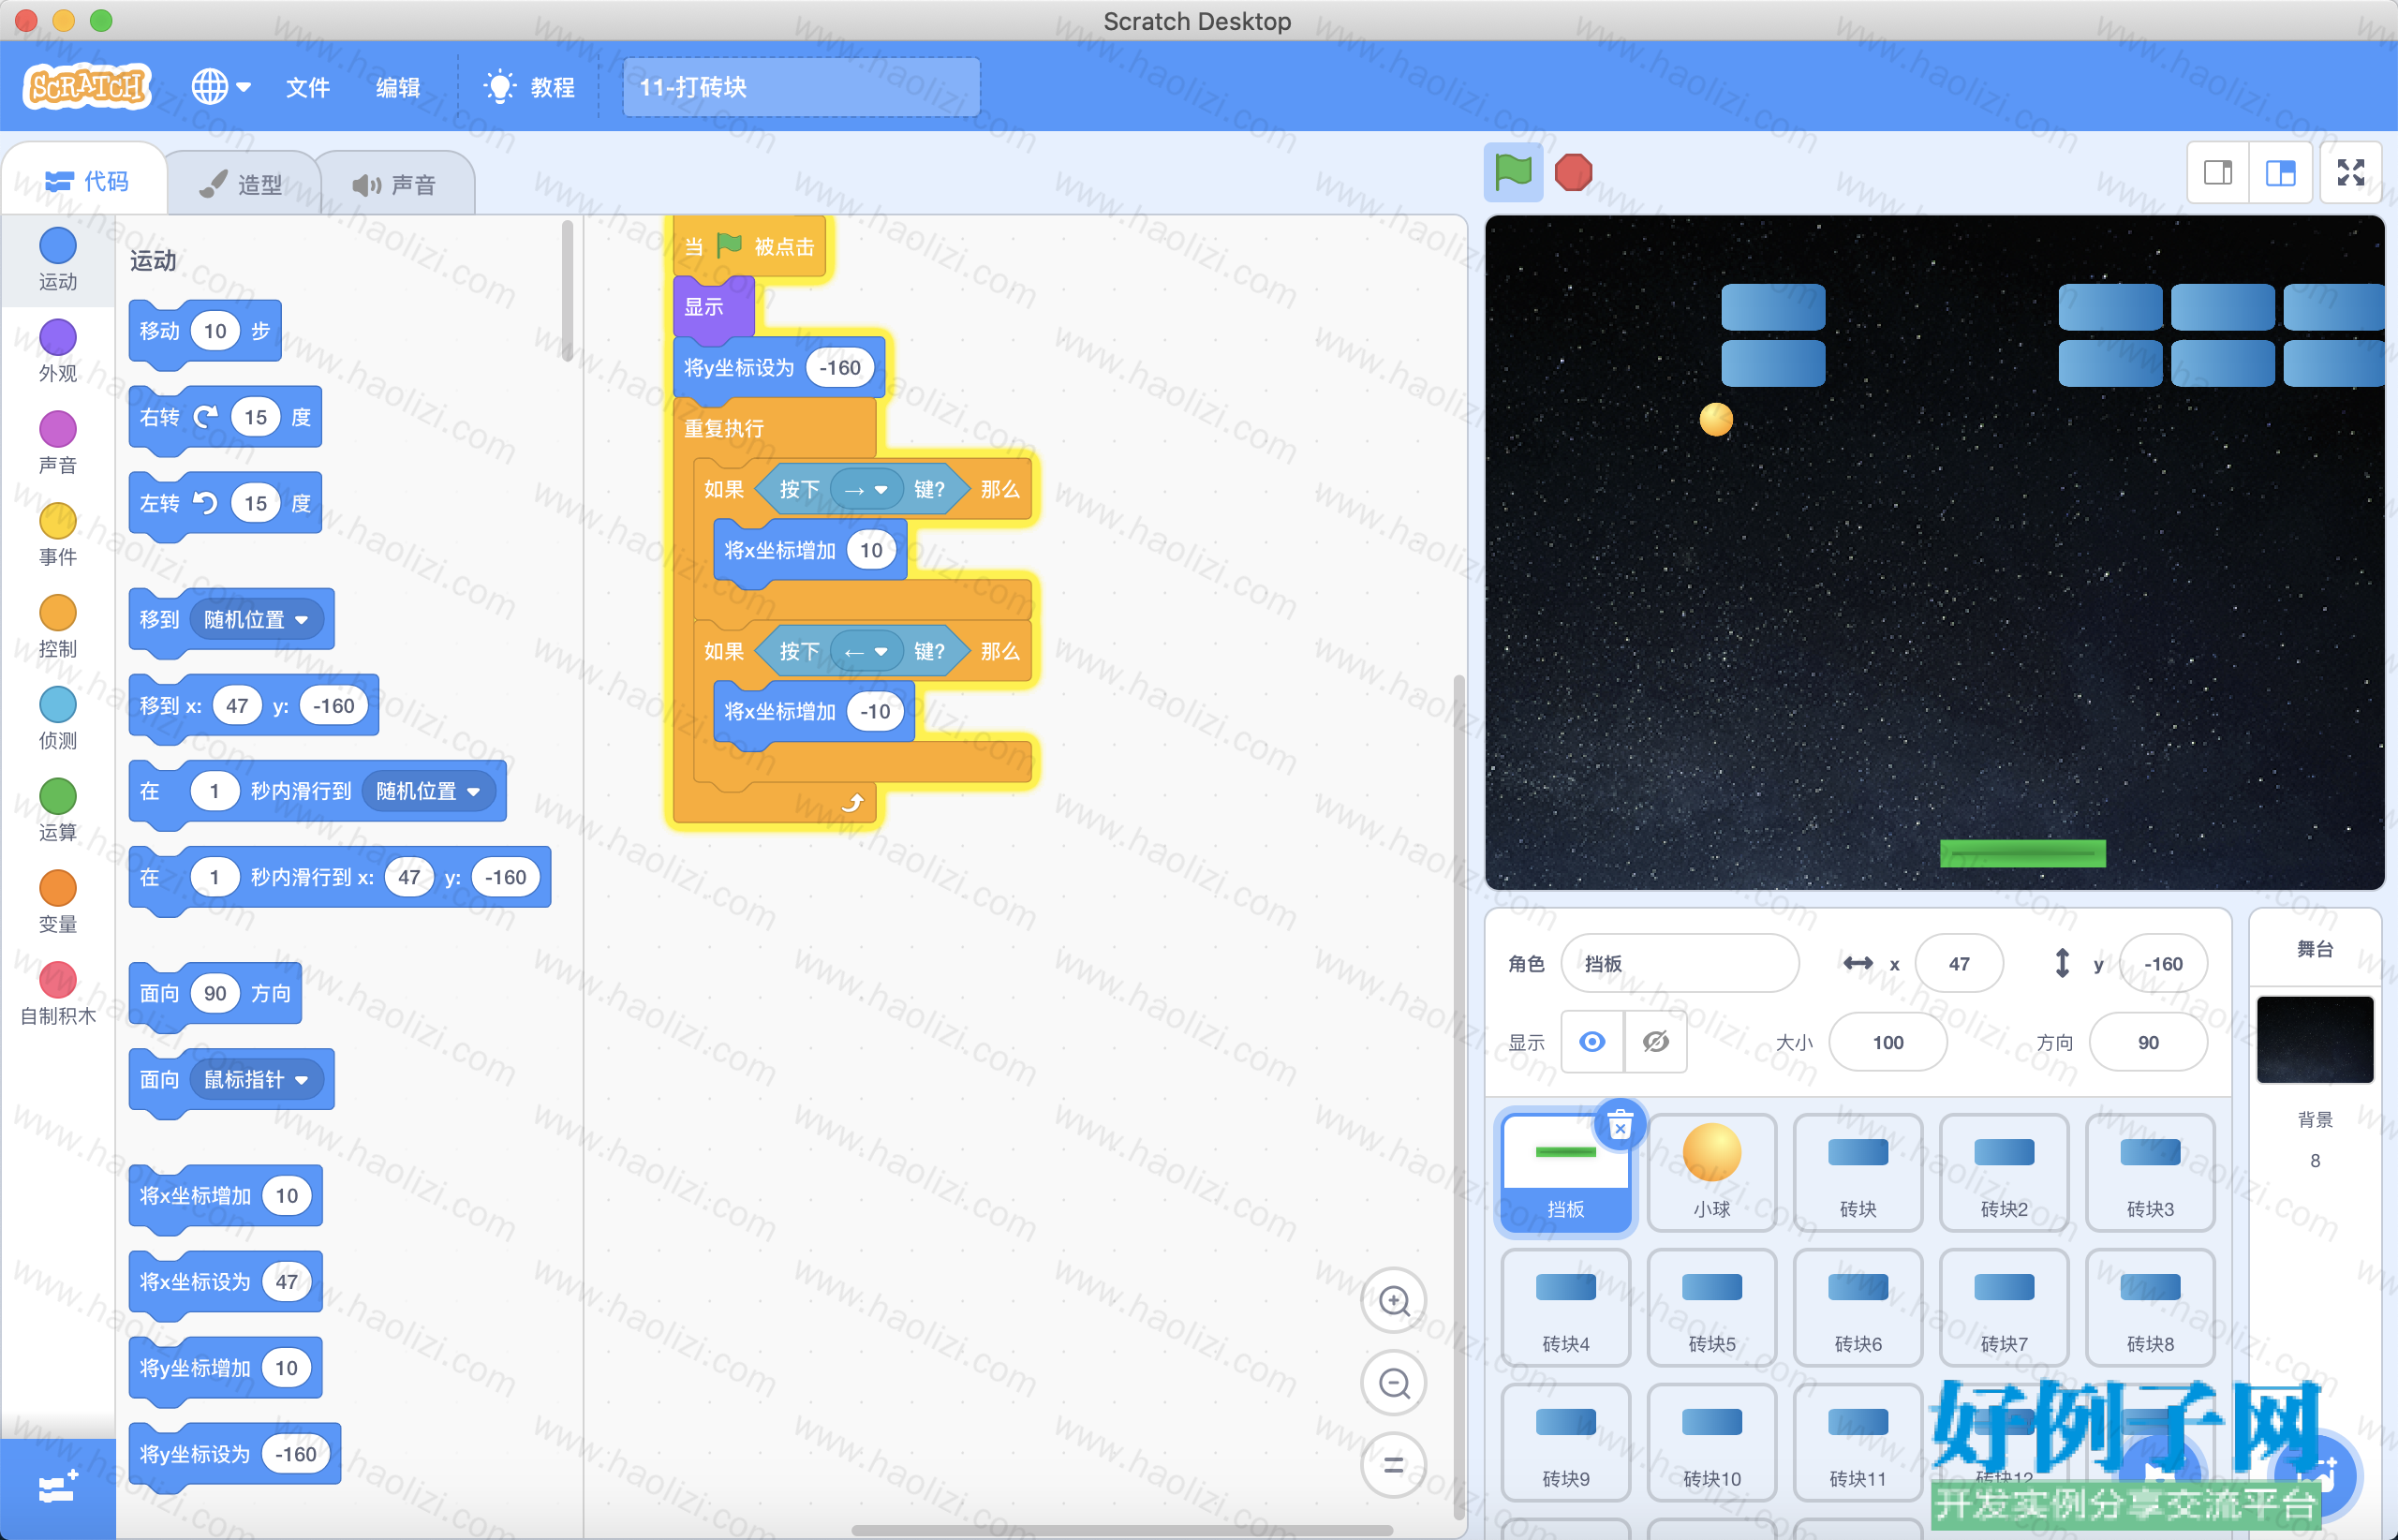Select the 砖块7 sprite

pyautogui.click(x=2004, y=1308)
